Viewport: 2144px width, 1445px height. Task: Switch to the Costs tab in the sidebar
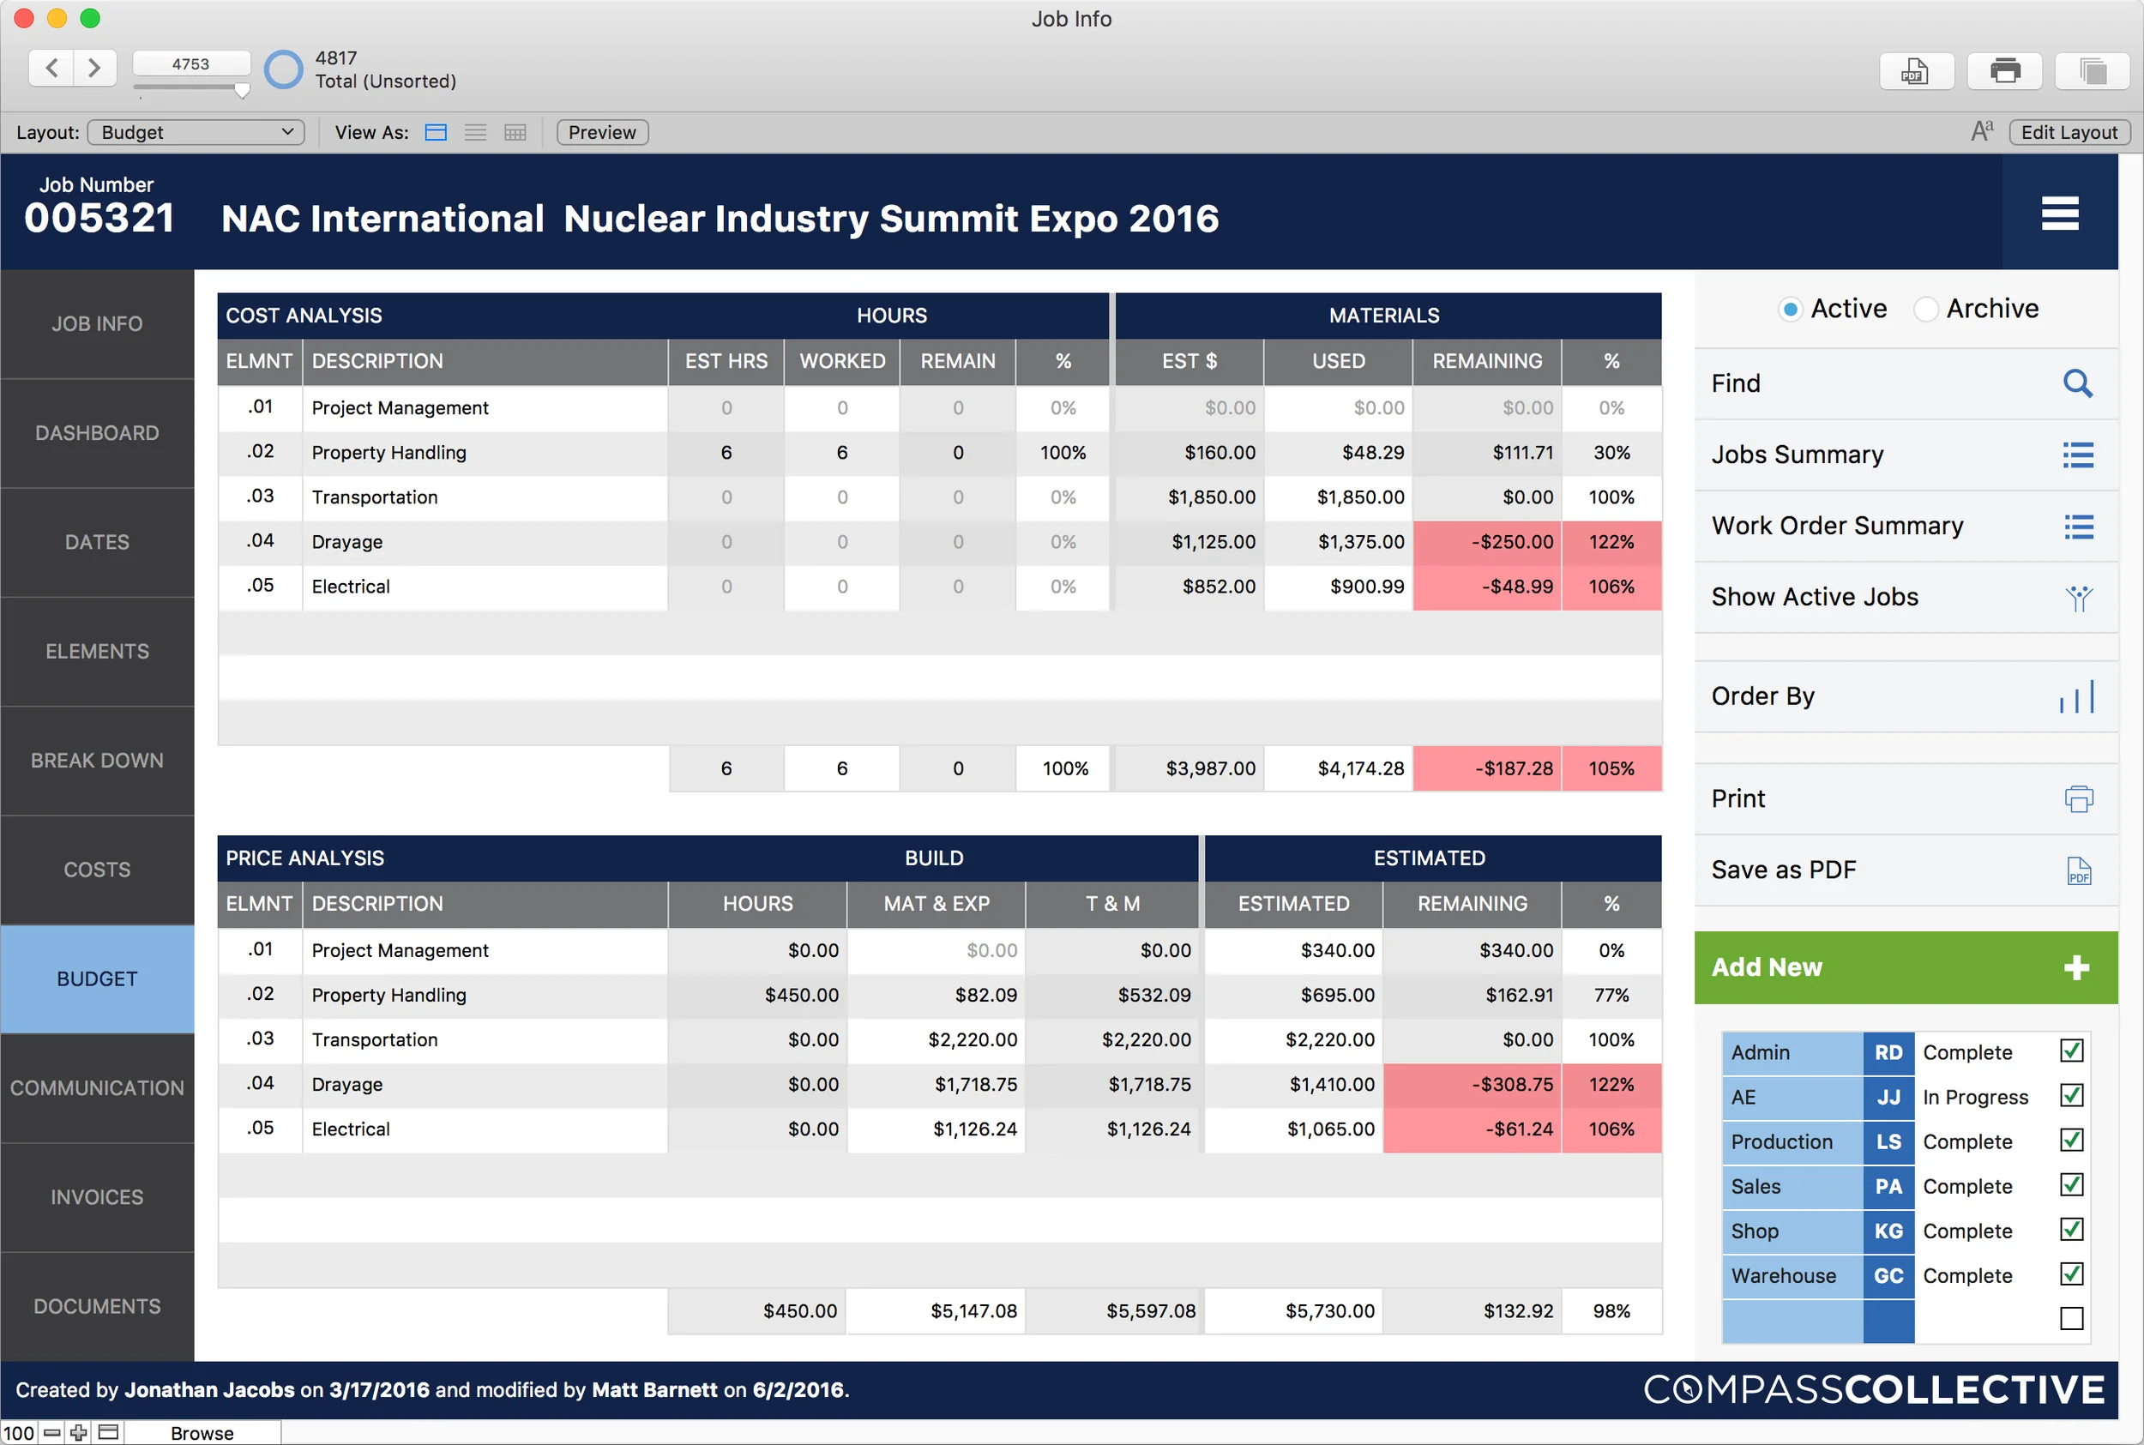[x=96, y=869]
